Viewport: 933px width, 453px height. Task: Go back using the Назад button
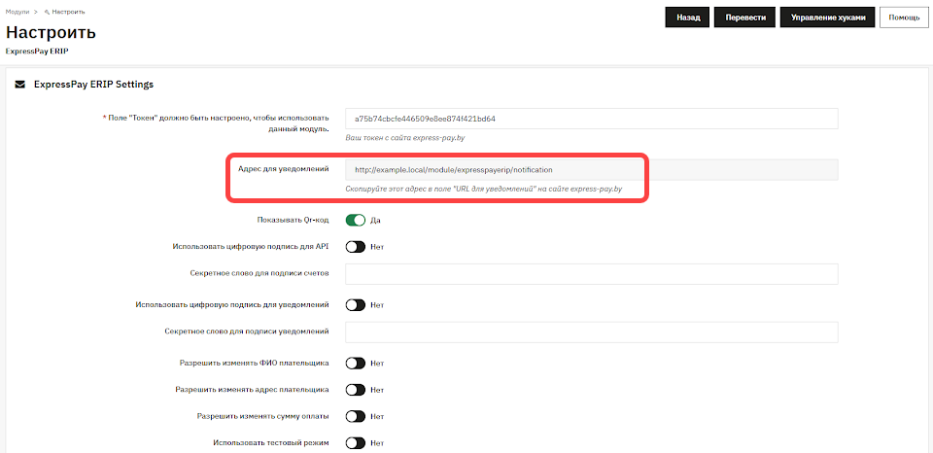688,17
